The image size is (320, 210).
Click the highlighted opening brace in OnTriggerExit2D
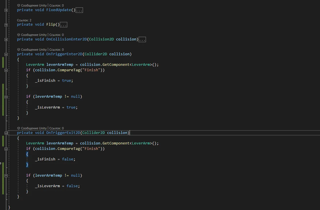pyautogui.click(x=27, y=154)
